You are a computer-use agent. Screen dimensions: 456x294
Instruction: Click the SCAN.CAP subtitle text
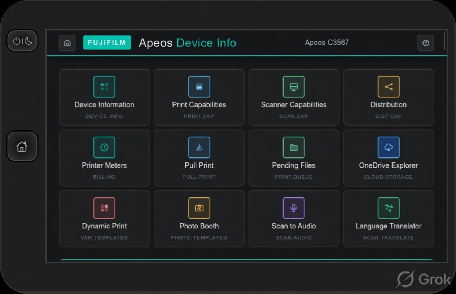(294, 116)
